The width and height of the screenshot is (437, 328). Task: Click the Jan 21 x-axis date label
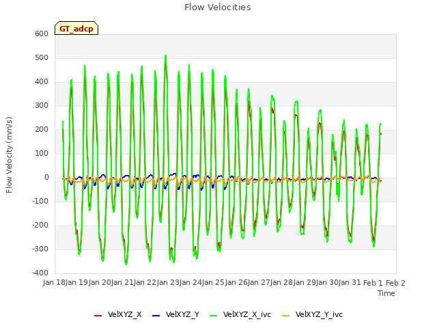(x=122, y=283)
